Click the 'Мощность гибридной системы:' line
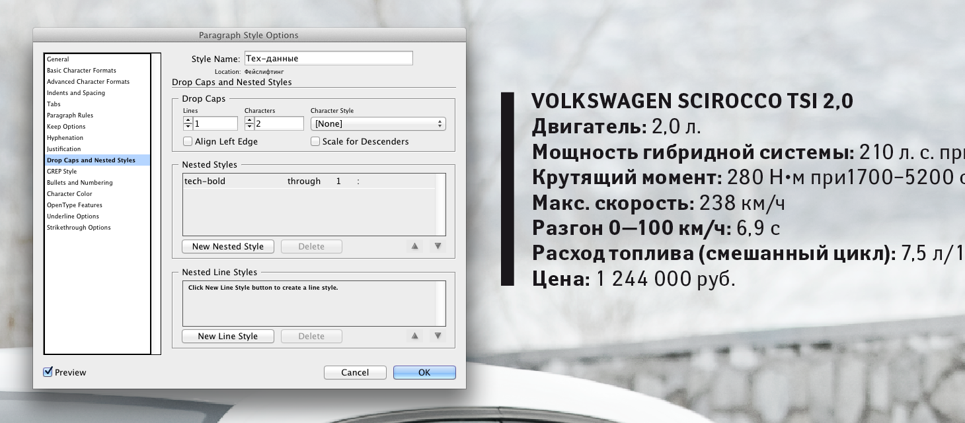 point(748,152)
